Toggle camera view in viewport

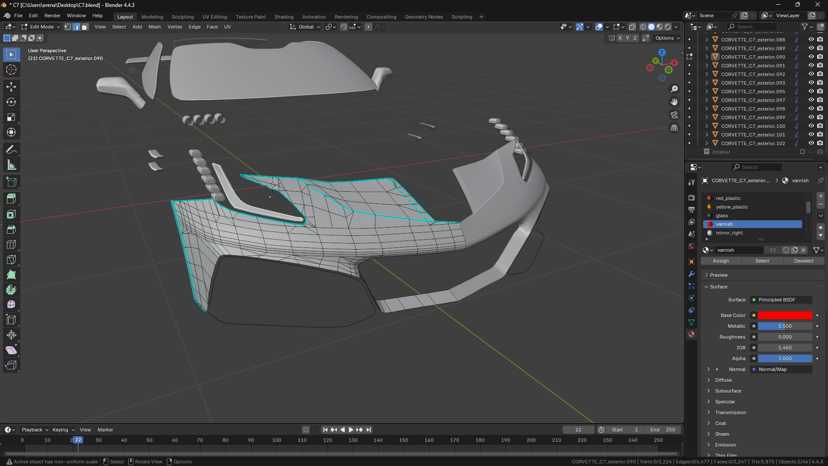point(674,115)
